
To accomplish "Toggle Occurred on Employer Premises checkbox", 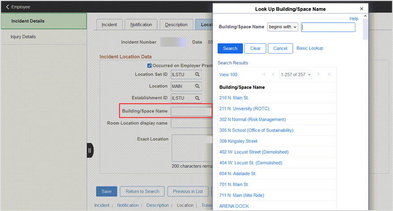I will (150, 66).
